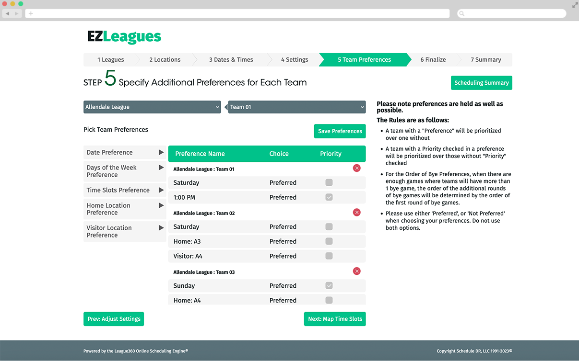Open a new browser tab with plus icon

tap(31, 13)
